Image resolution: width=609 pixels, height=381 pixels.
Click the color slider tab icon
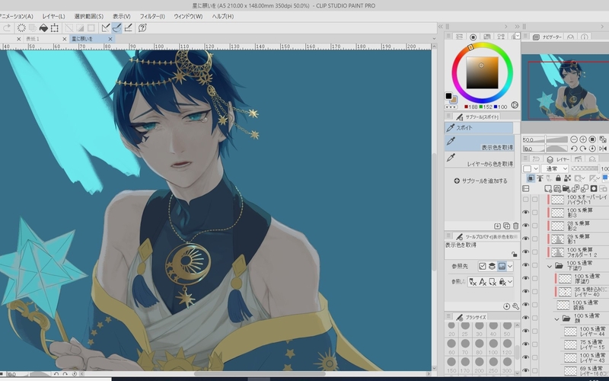(459, 37)
